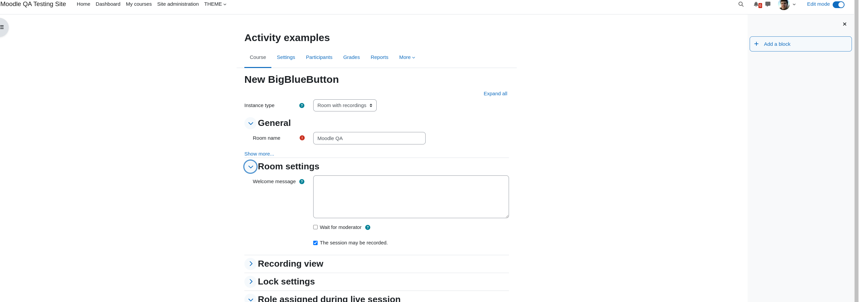Open the search icon in the top bar

(741, 4)
